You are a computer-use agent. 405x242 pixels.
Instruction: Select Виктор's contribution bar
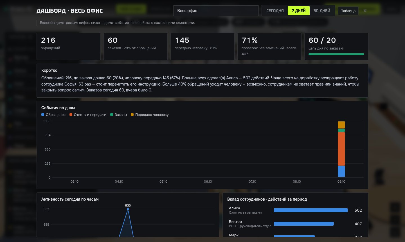pos(304,224)
